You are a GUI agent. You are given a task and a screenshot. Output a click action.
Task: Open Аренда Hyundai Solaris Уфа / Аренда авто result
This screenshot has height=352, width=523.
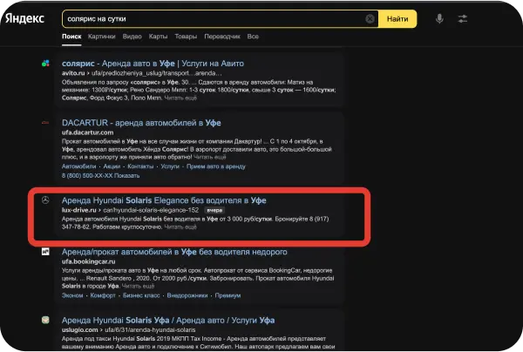pyautogui.click(x=168, y=320)
